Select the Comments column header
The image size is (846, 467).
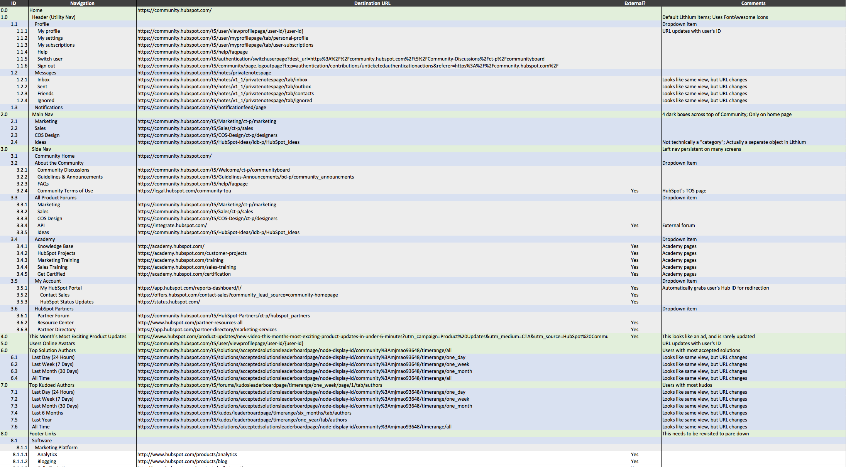(753, 3)
